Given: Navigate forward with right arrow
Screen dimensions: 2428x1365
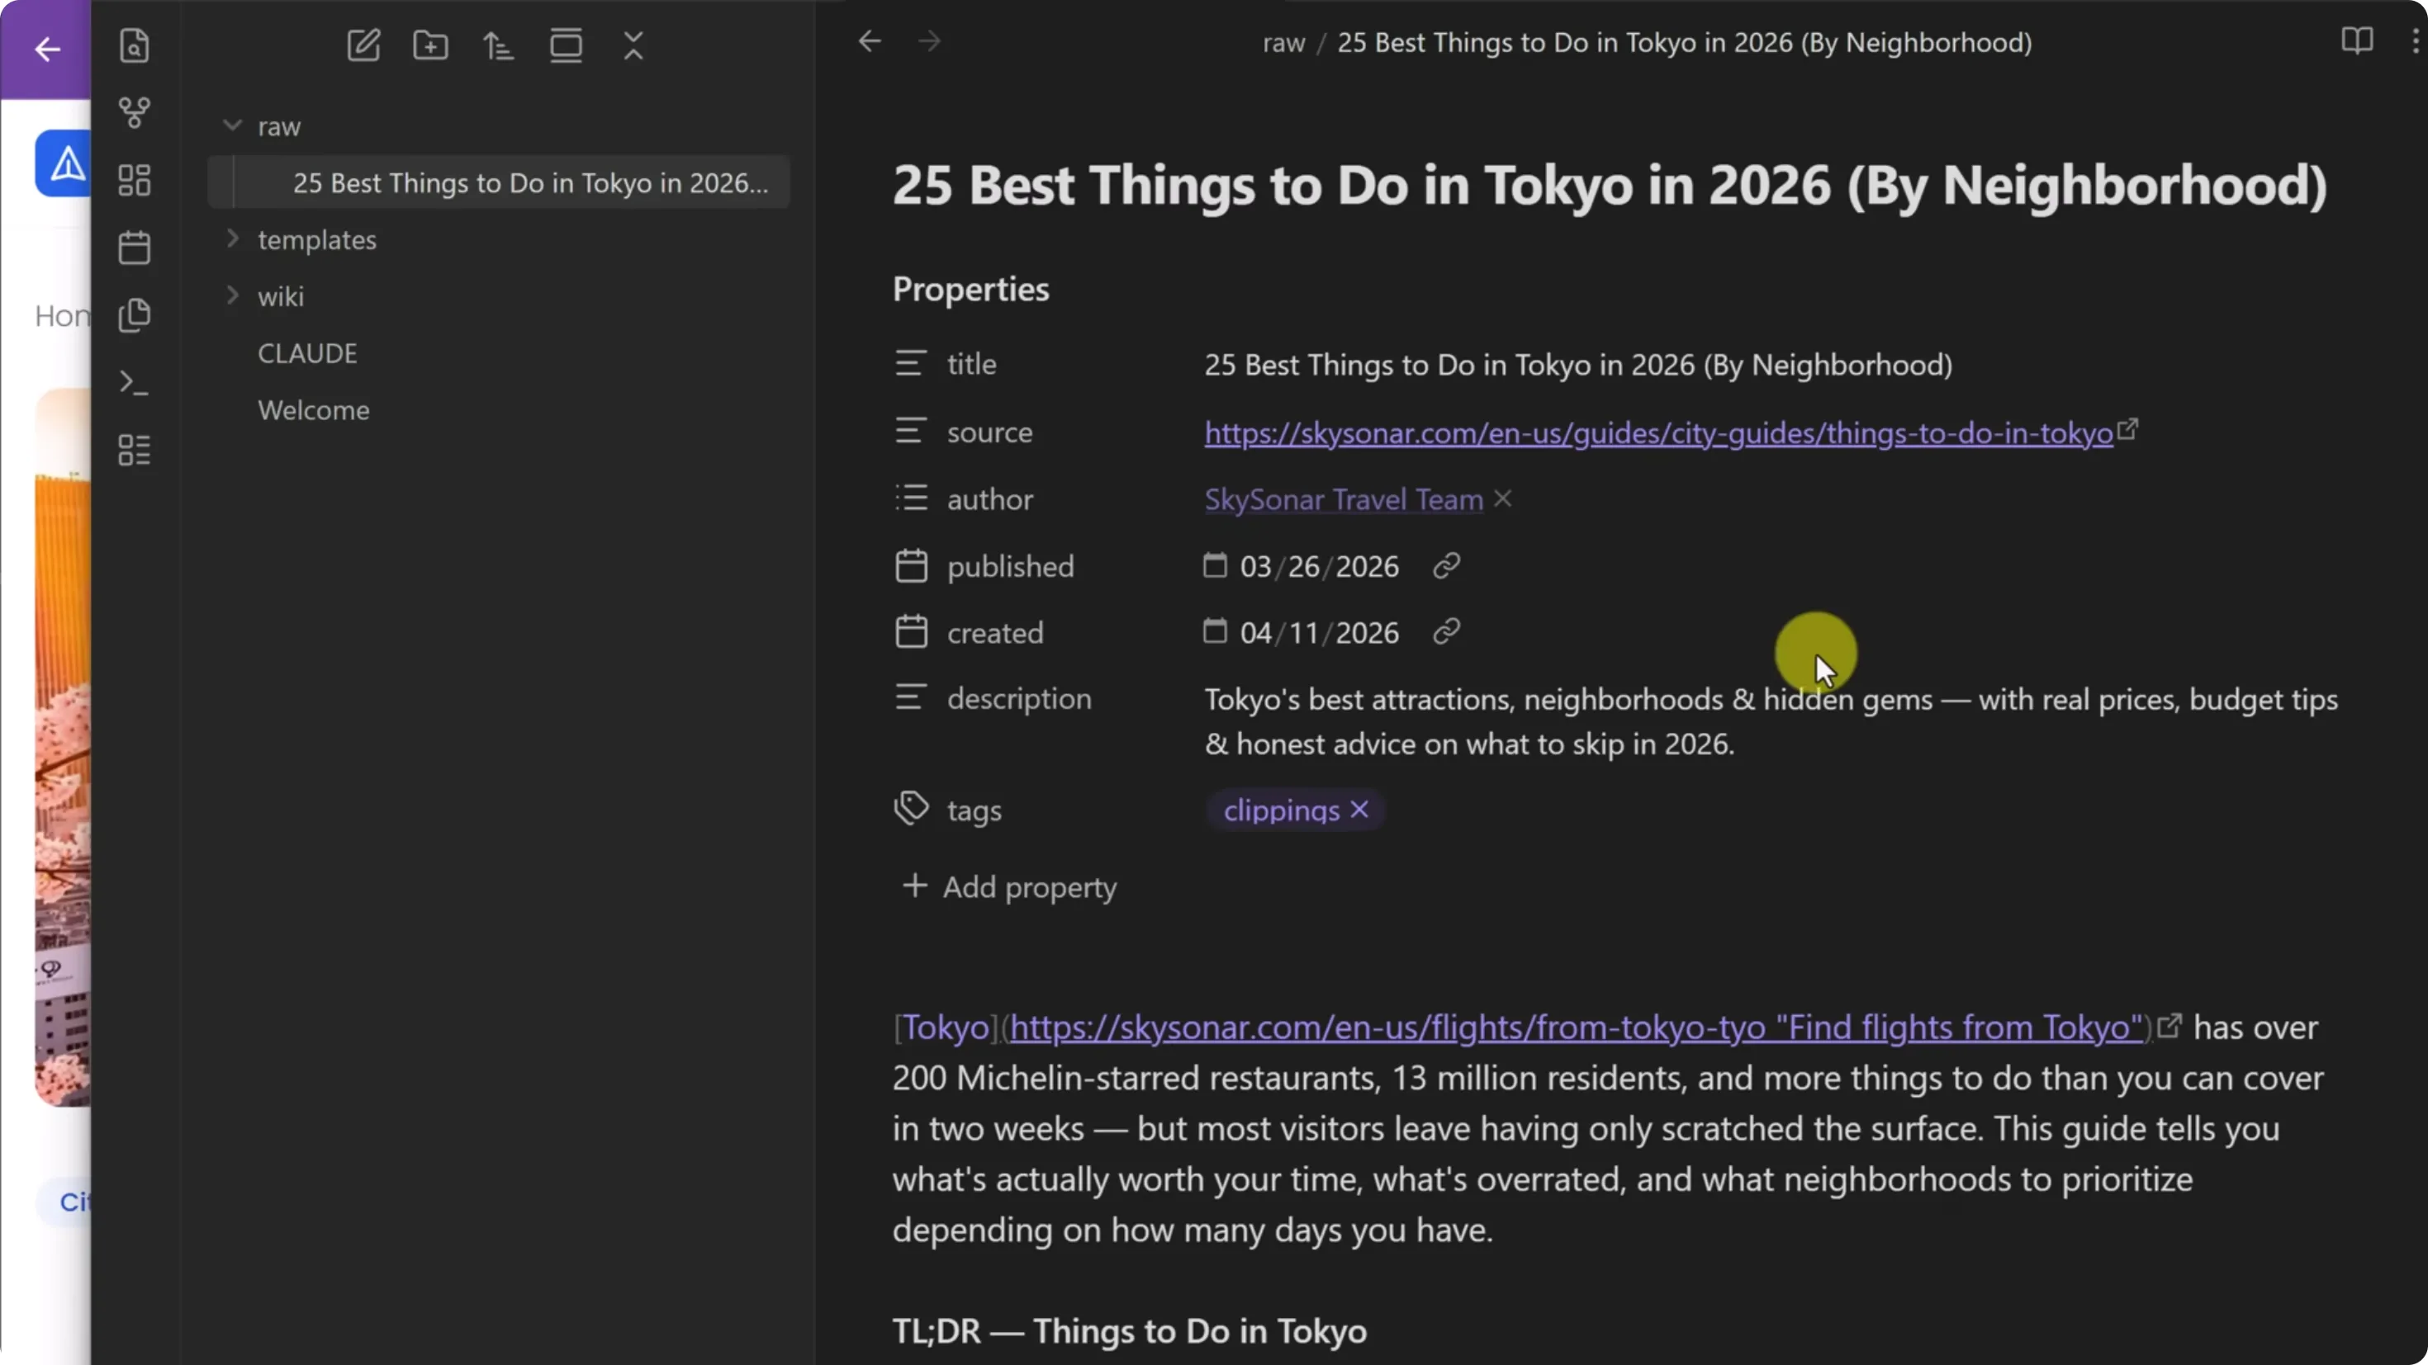Looking at the screenshot, I should [x=929, y=41].
